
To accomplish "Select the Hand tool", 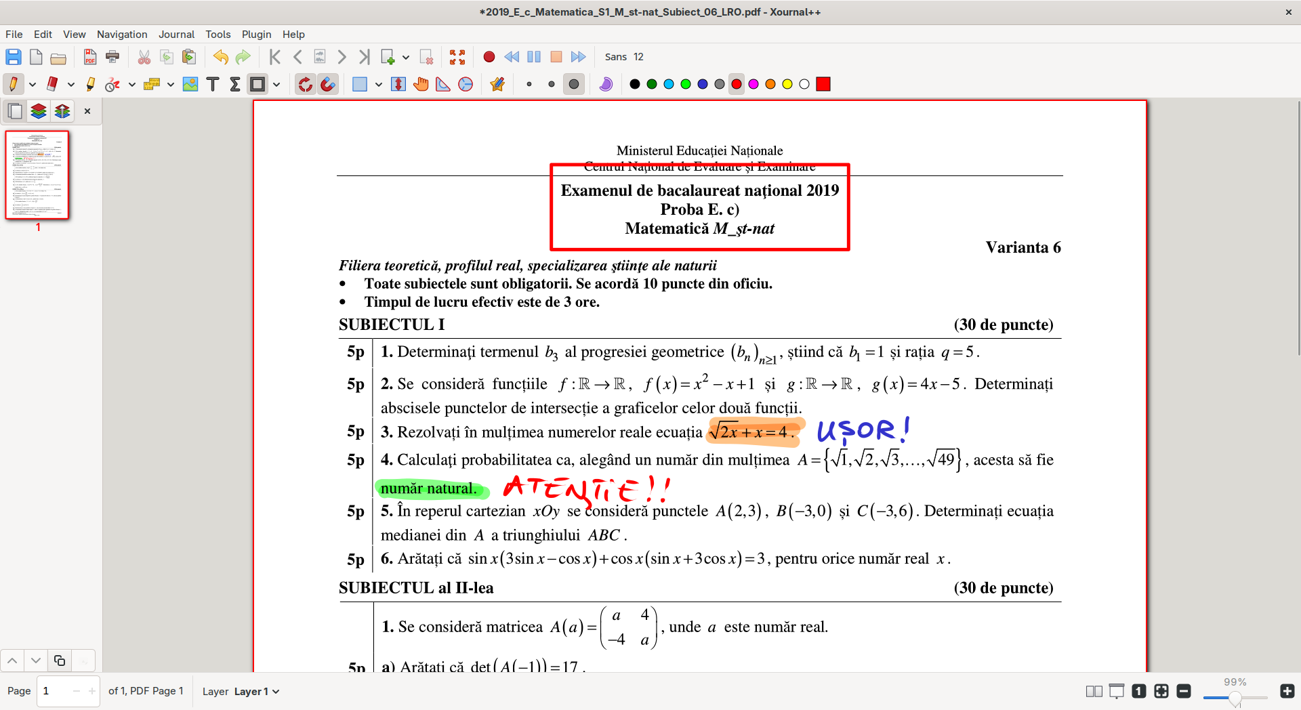I will (421, 84).
